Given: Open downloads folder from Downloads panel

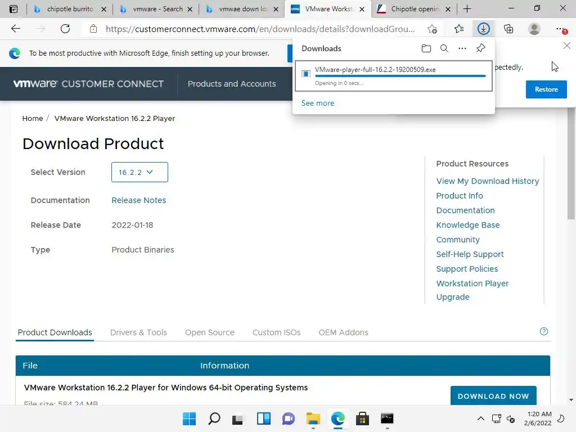Looking at the screenshot, I should pos(426,48).
